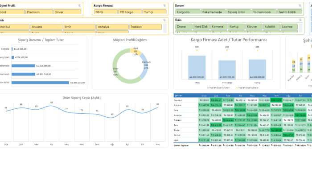Select Sipariş Durumu / Toplam Tutar chart title
The height and width of the screenshot is (175, 312).
[x=41, y=40]
